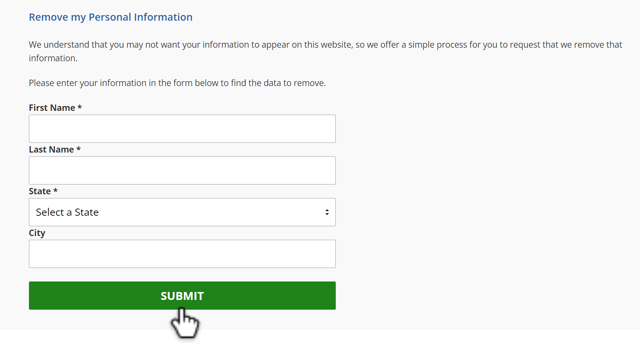The image size is (640, 345).
Task: Select the City input field
Action: 182,254
